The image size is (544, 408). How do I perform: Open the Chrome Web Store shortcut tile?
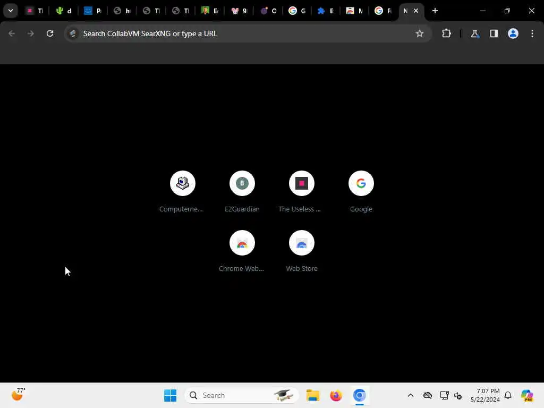pyautogui.click(x=242, y=251)
